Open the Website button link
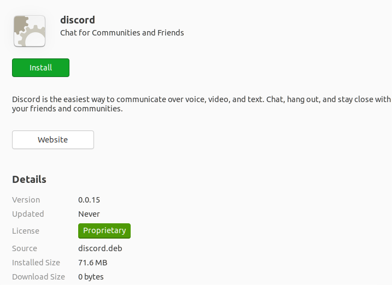392x285 pixels. pyautogui.click(x=53, y=140)
